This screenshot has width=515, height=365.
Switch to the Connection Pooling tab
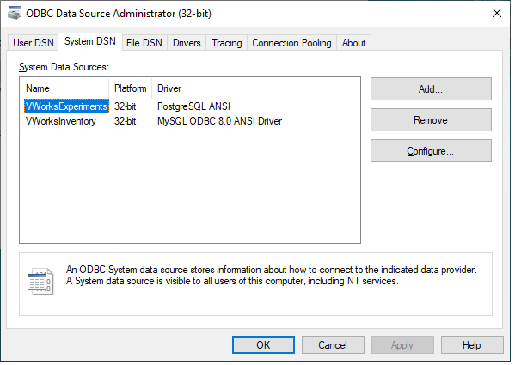pyautogui.click(x=291, y=43)
